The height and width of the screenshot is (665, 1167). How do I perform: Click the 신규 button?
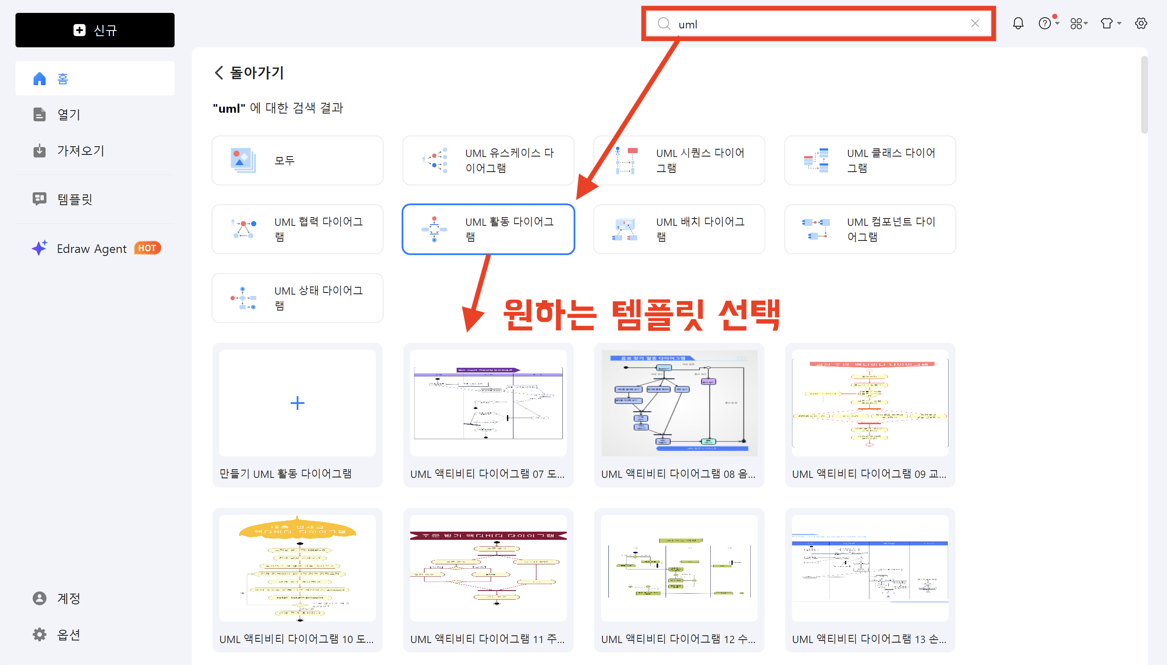point(95,30)
